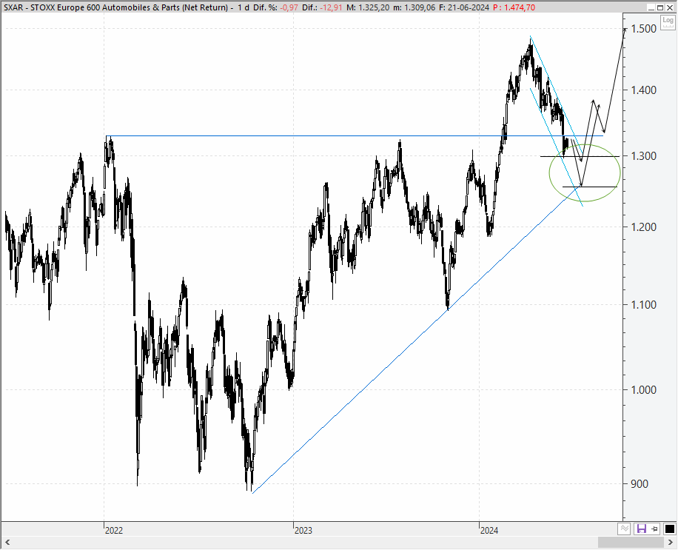This screenshot has width=678, height=550.
Task: Click the Dif. value -12,91
Action: 329,7
